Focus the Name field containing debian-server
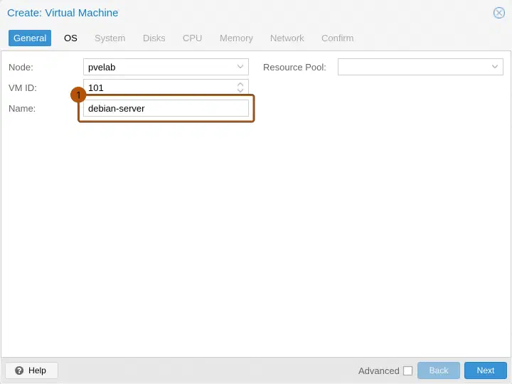This screenshot has height=384, width=512. coord(166,108)
